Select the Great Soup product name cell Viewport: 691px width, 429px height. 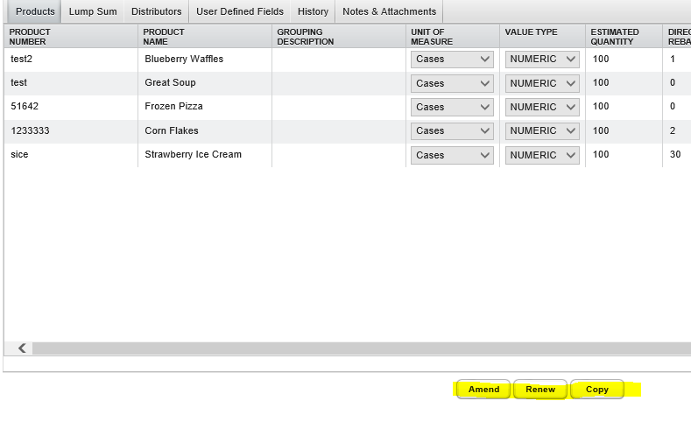click(x=204, y=83)
